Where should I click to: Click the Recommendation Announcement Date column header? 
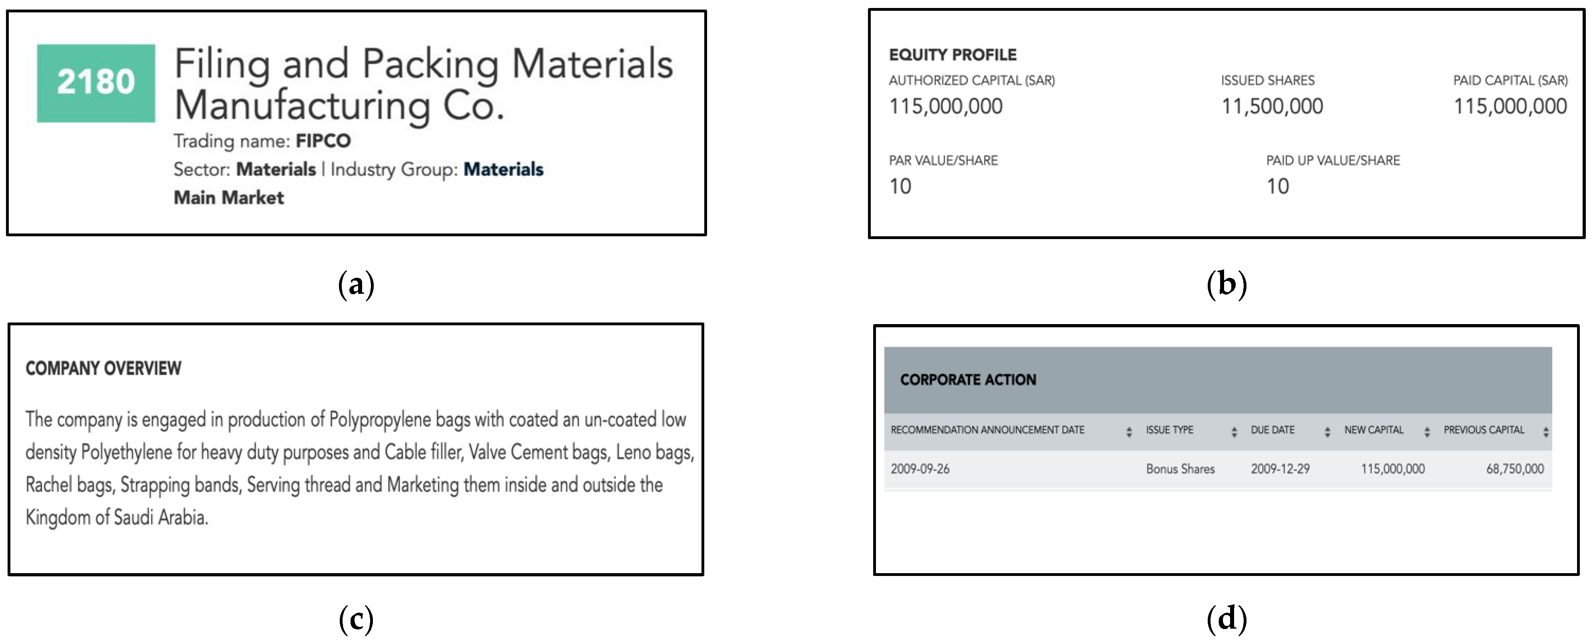987,430
